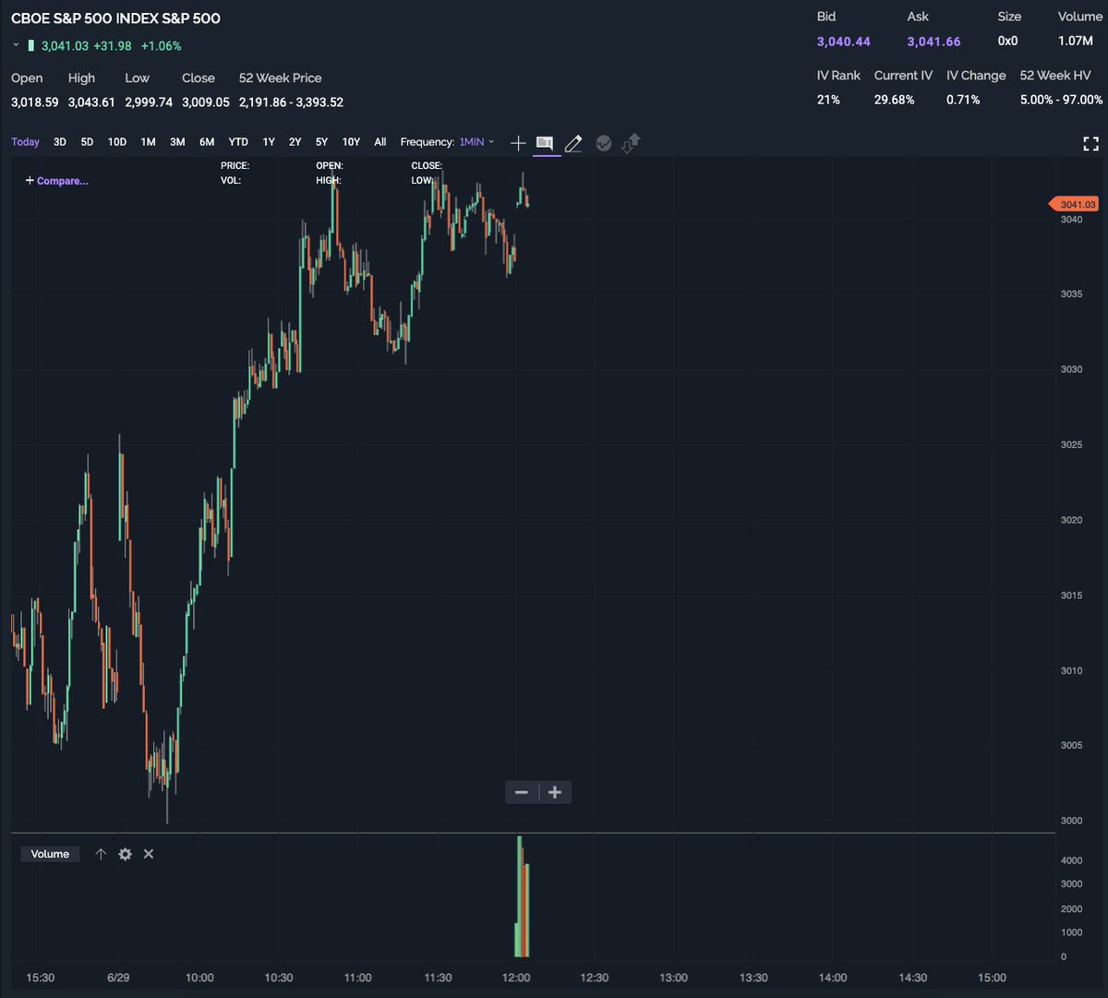
Task: Click the Current IV value 29.68%
Action: click(x=895, y=100)
